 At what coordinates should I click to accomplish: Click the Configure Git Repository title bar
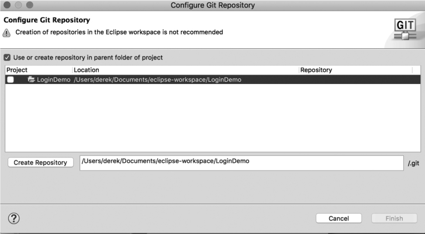coord(212,5)
